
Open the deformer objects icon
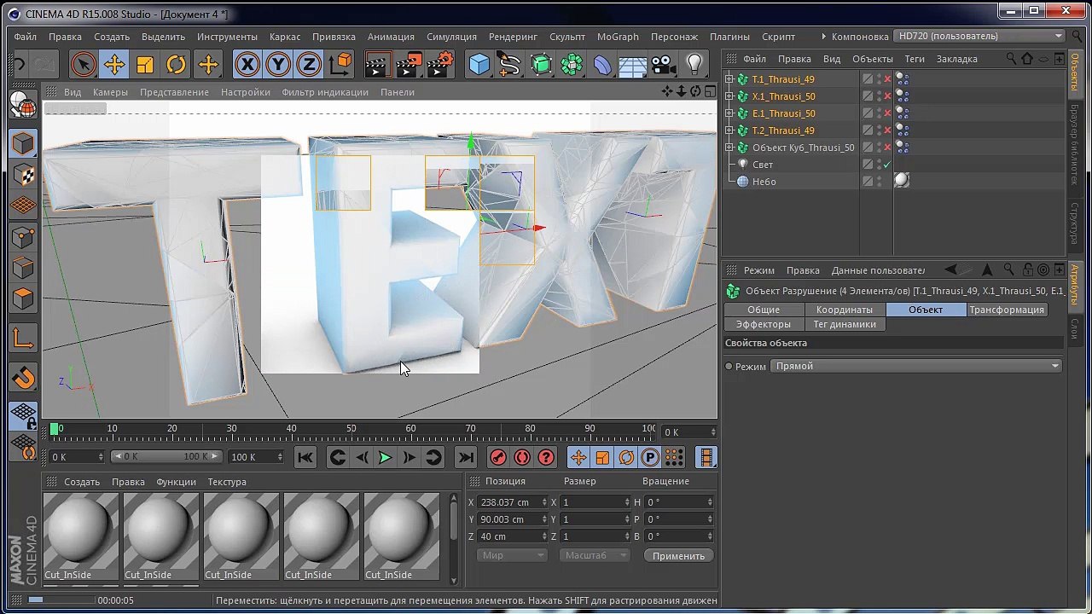(x=602, y=65)
